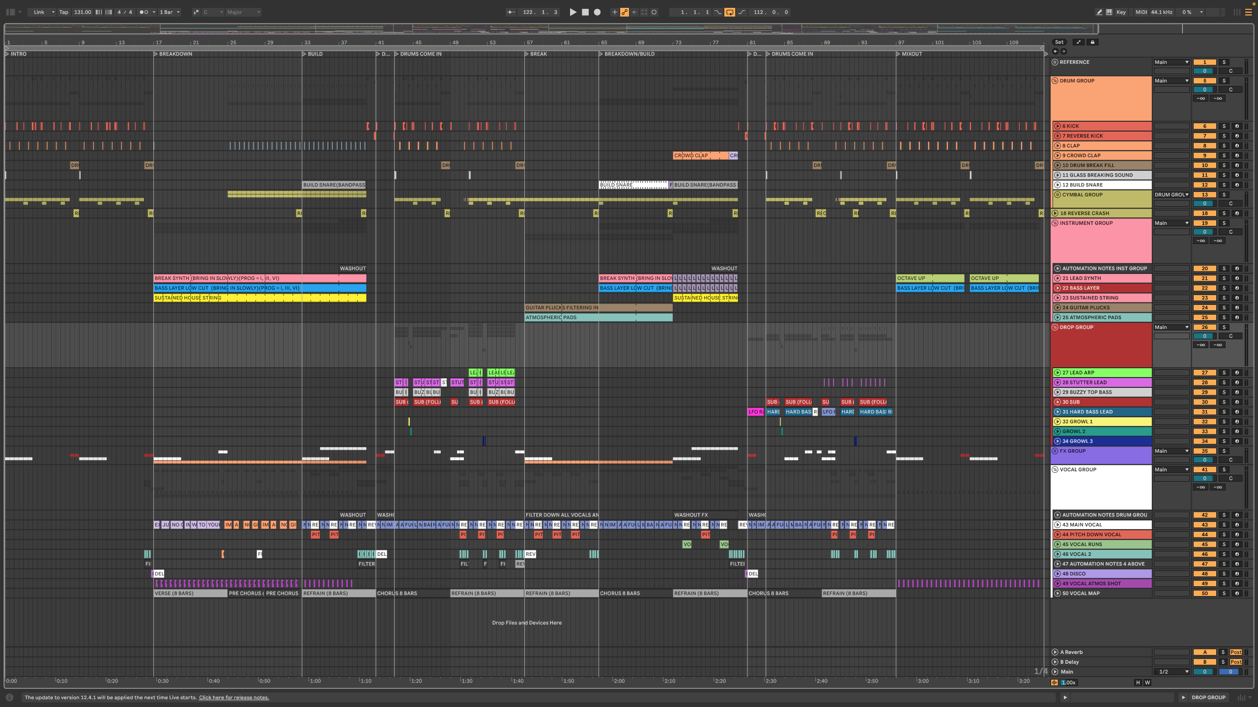
Task: Solo the 21 LEAD SYNTH track
Action: pyautogui.click(x=1224, y=278)
